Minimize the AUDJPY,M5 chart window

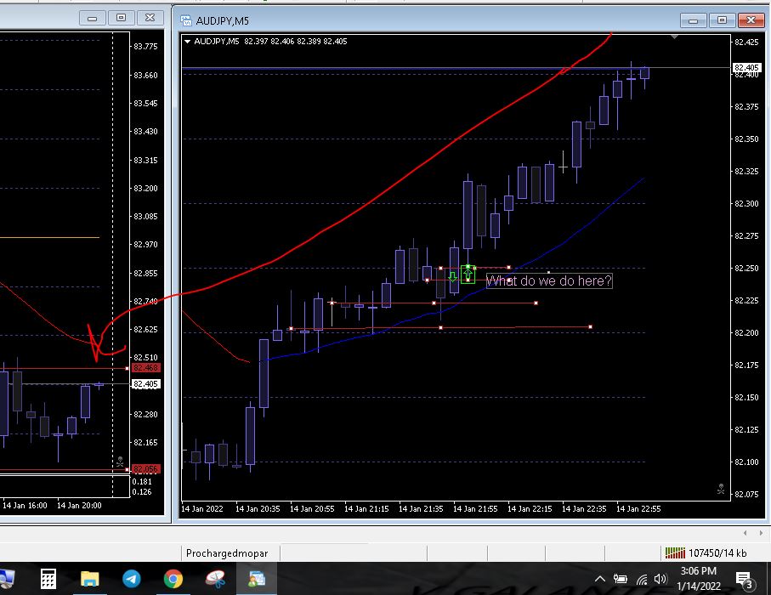694,20
